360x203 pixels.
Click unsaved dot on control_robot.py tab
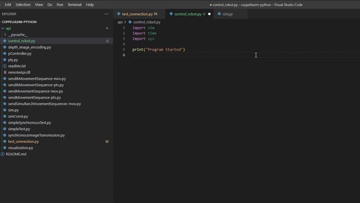(x=209, y=14)
